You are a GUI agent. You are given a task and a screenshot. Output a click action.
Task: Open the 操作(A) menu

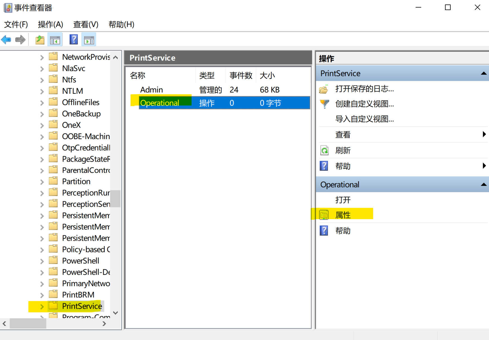[50, 25]
